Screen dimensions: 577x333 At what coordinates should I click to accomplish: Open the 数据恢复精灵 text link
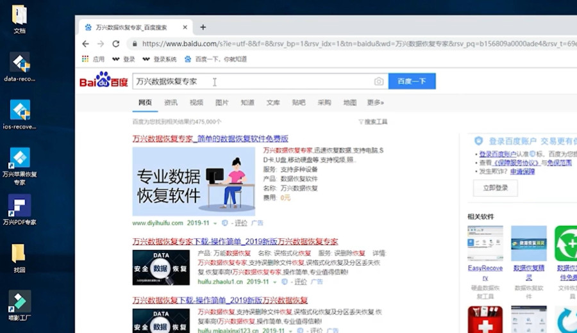(x=529, y=273)
